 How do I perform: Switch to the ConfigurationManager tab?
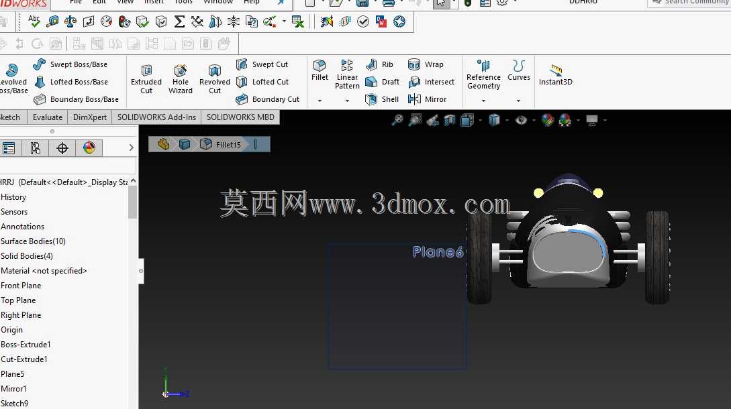[x=35, y=148]
